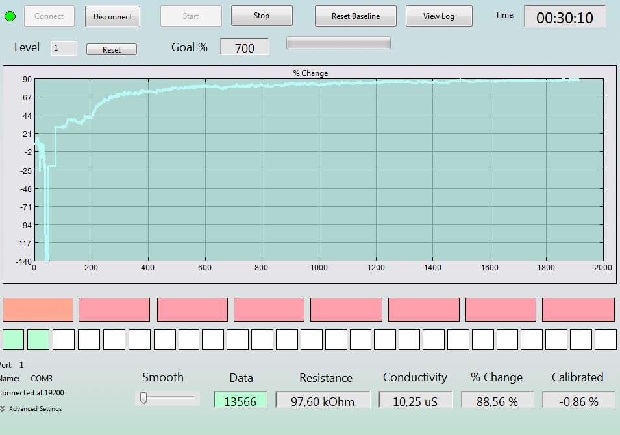Click the second green small square
Viewport: 620px width, 435px height.
point(38,340)
